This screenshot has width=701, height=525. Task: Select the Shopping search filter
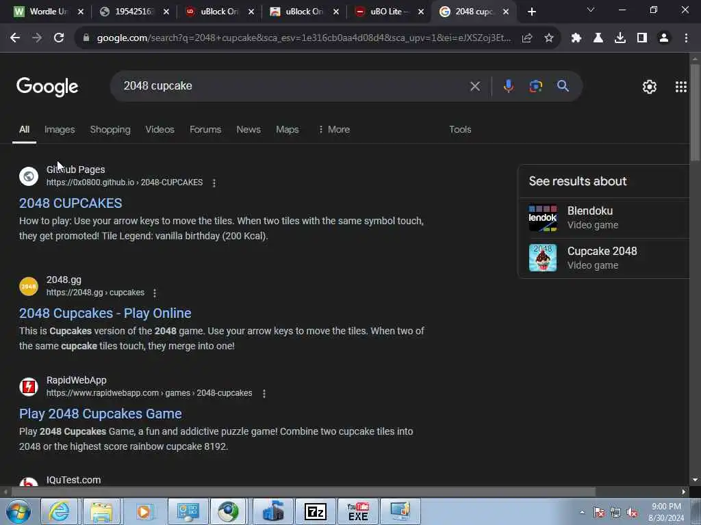coord(110,129)
